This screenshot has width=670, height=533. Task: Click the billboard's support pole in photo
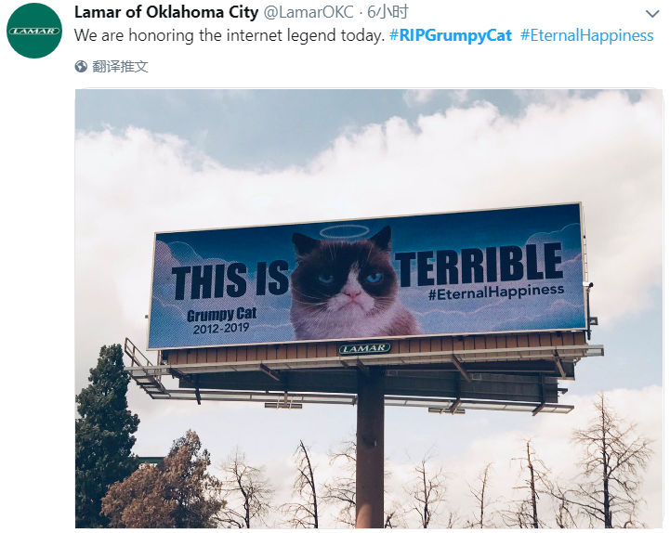pyautogui.click(x=370, y=448)
